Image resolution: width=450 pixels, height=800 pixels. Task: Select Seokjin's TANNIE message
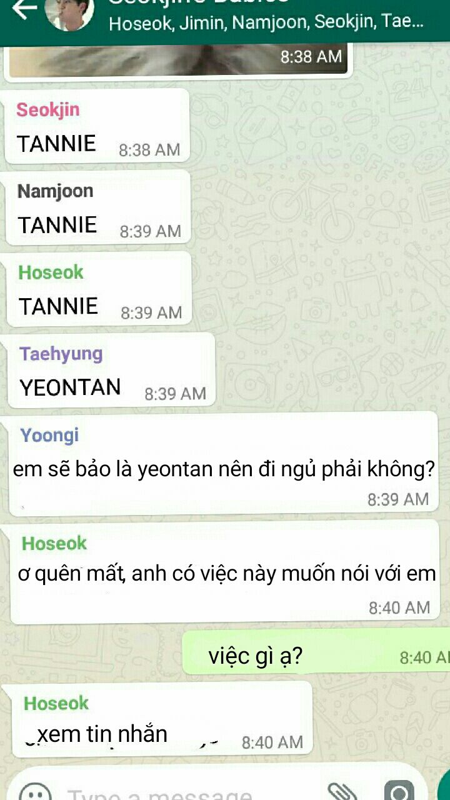(97, 126)
